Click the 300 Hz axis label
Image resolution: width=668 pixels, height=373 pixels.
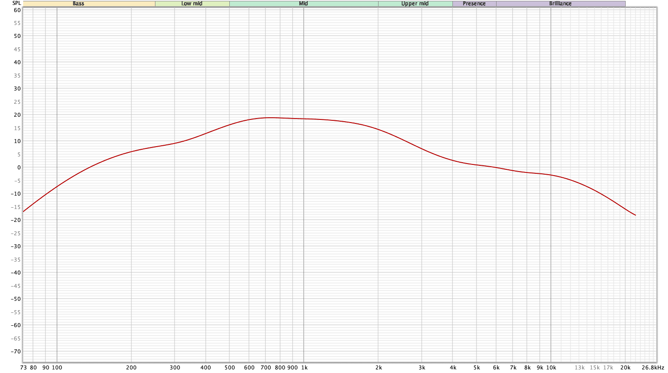tap(175, 368)
